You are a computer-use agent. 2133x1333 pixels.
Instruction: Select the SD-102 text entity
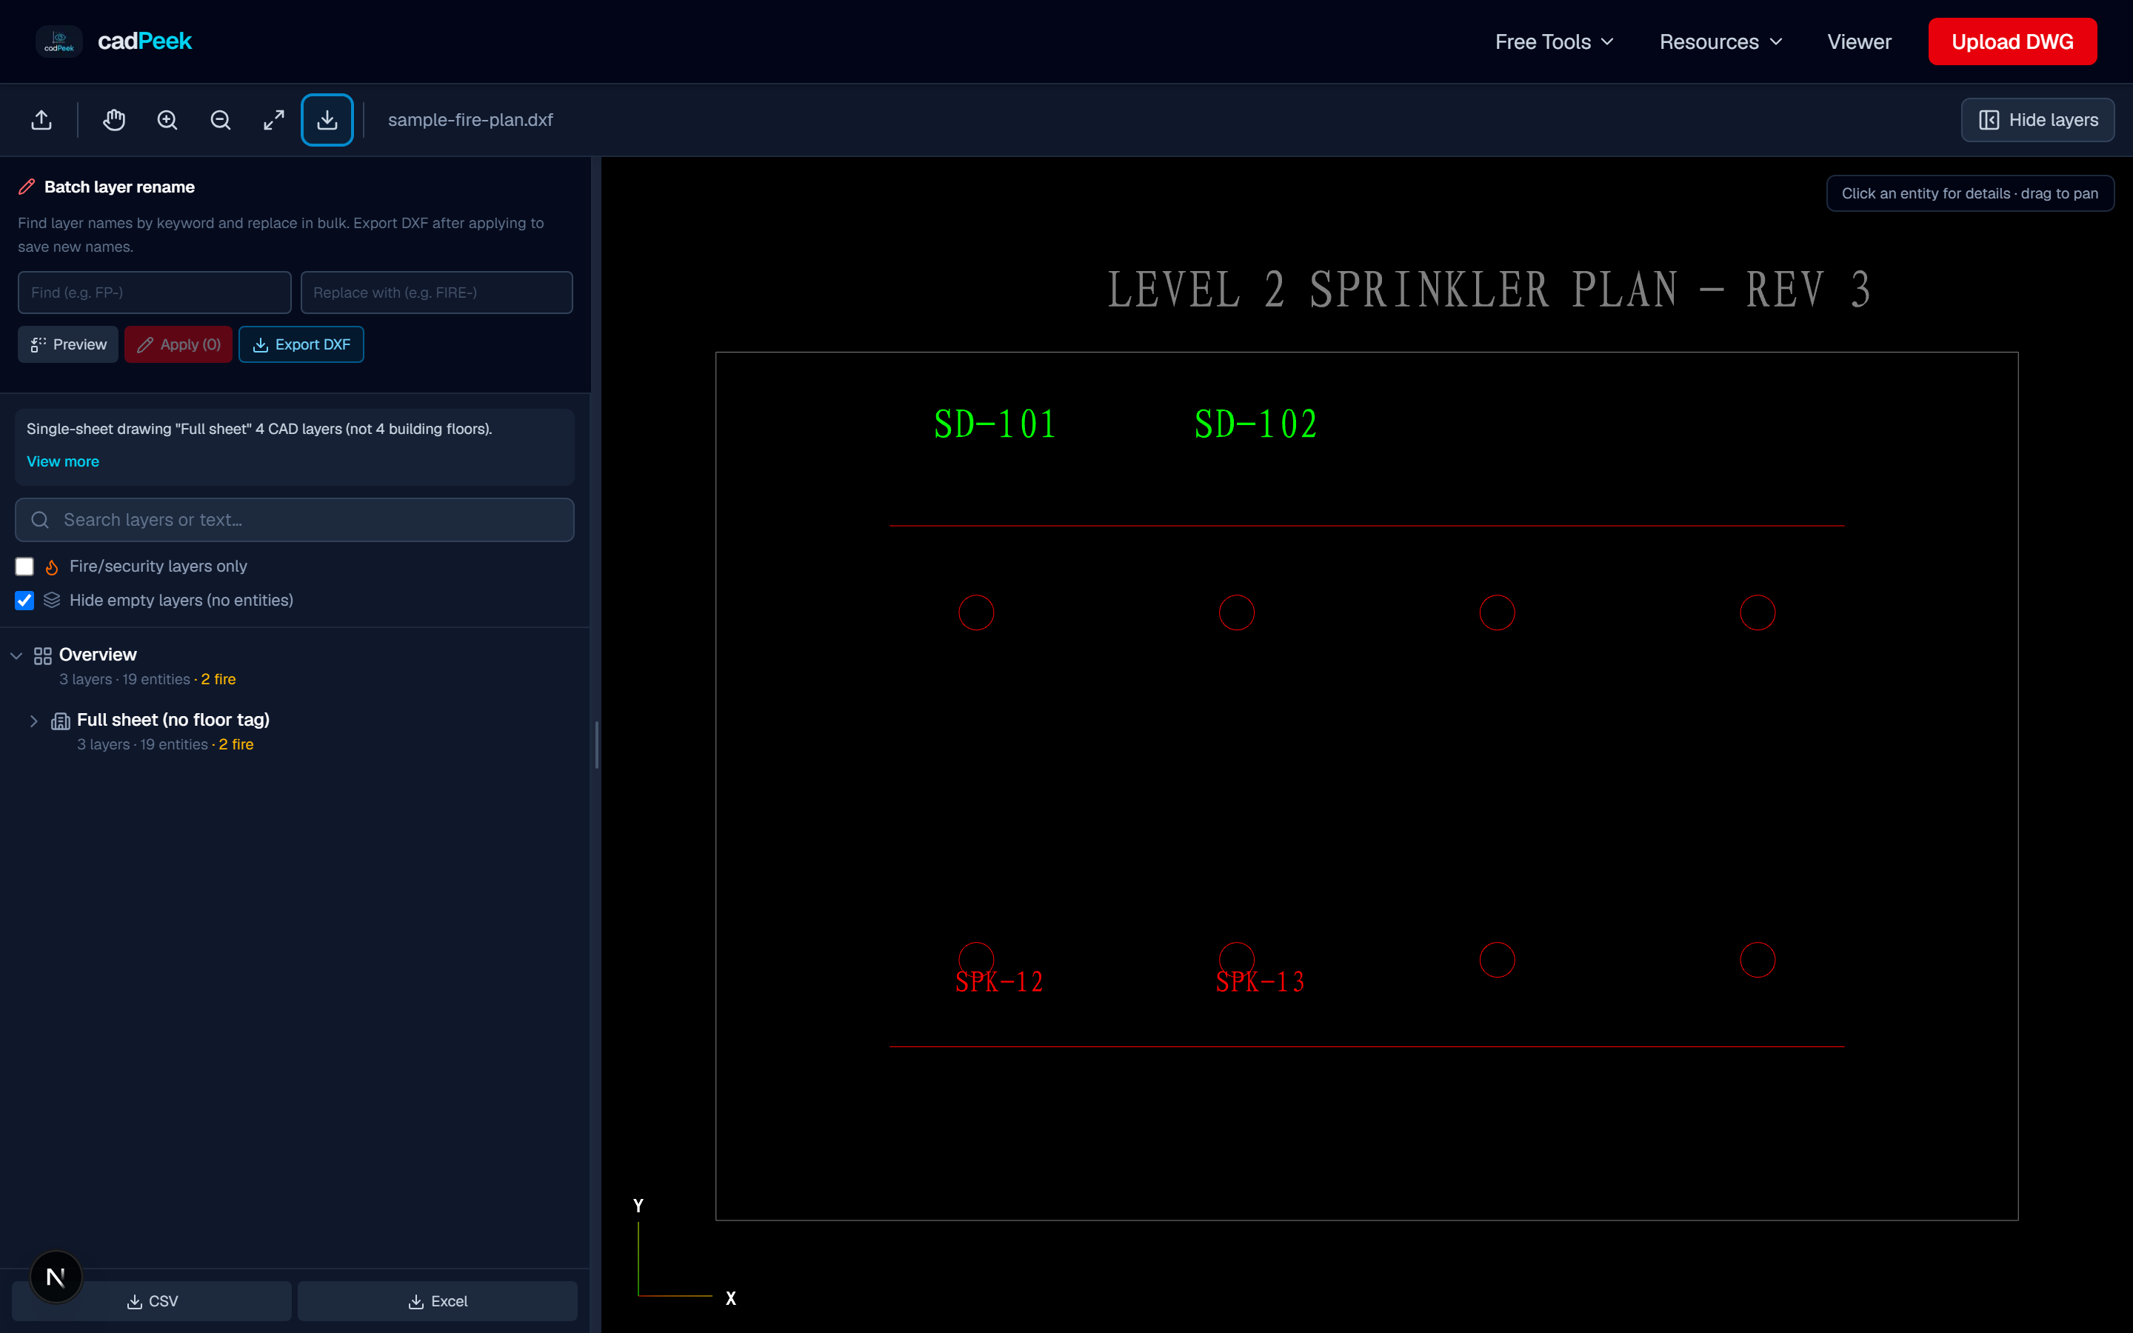1255,425
